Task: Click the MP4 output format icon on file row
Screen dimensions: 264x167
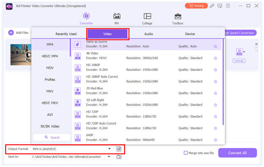Action: click(239, 52)
